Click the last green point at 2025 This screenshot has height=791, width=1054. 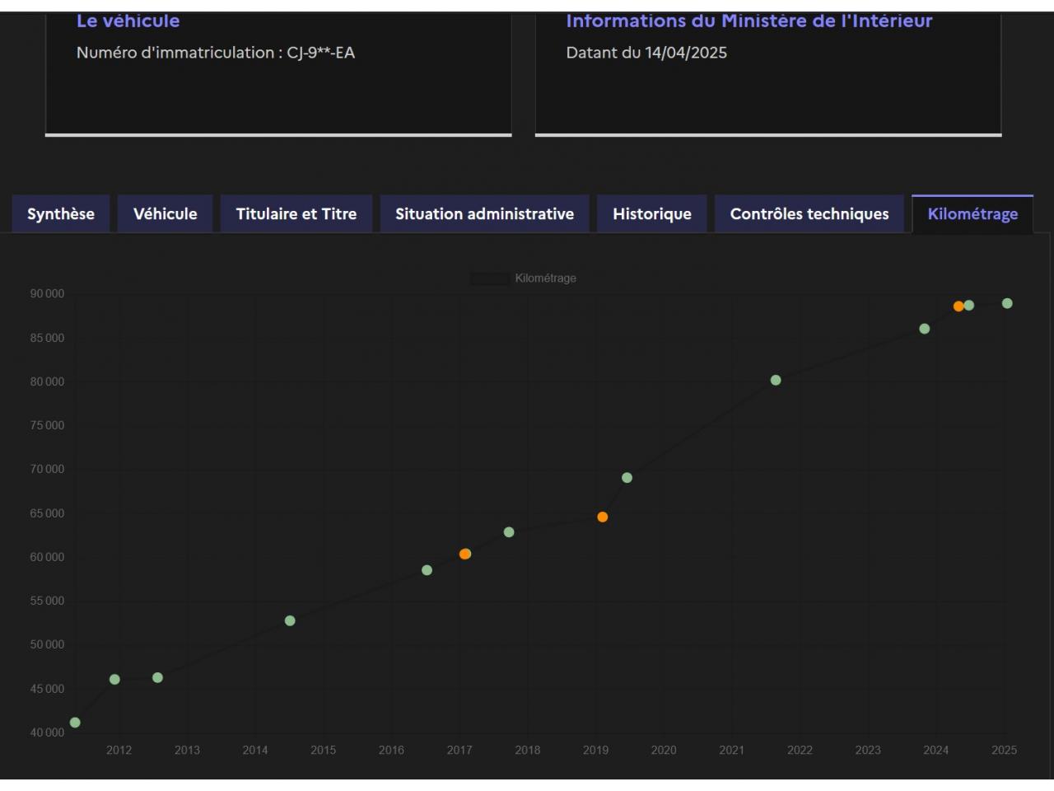click(x=1007, y=303)
